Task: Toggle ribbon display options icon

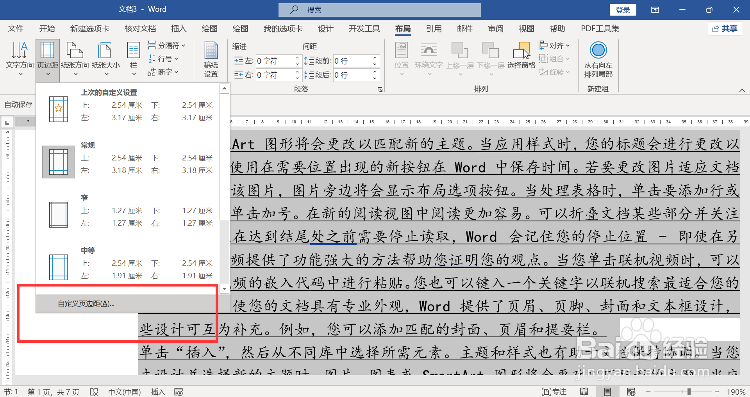Action: coord(655,10)
